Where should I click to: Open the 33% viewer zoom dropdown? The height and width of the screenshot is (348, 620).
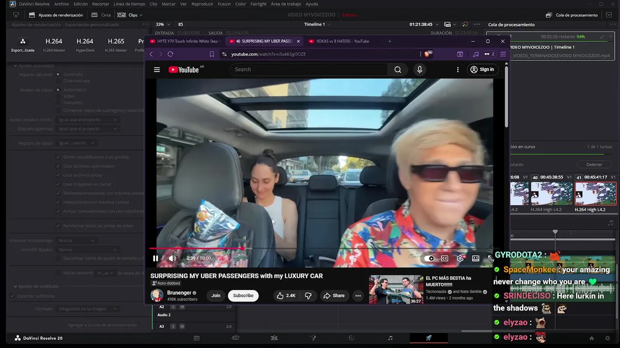tap(163, 24)
